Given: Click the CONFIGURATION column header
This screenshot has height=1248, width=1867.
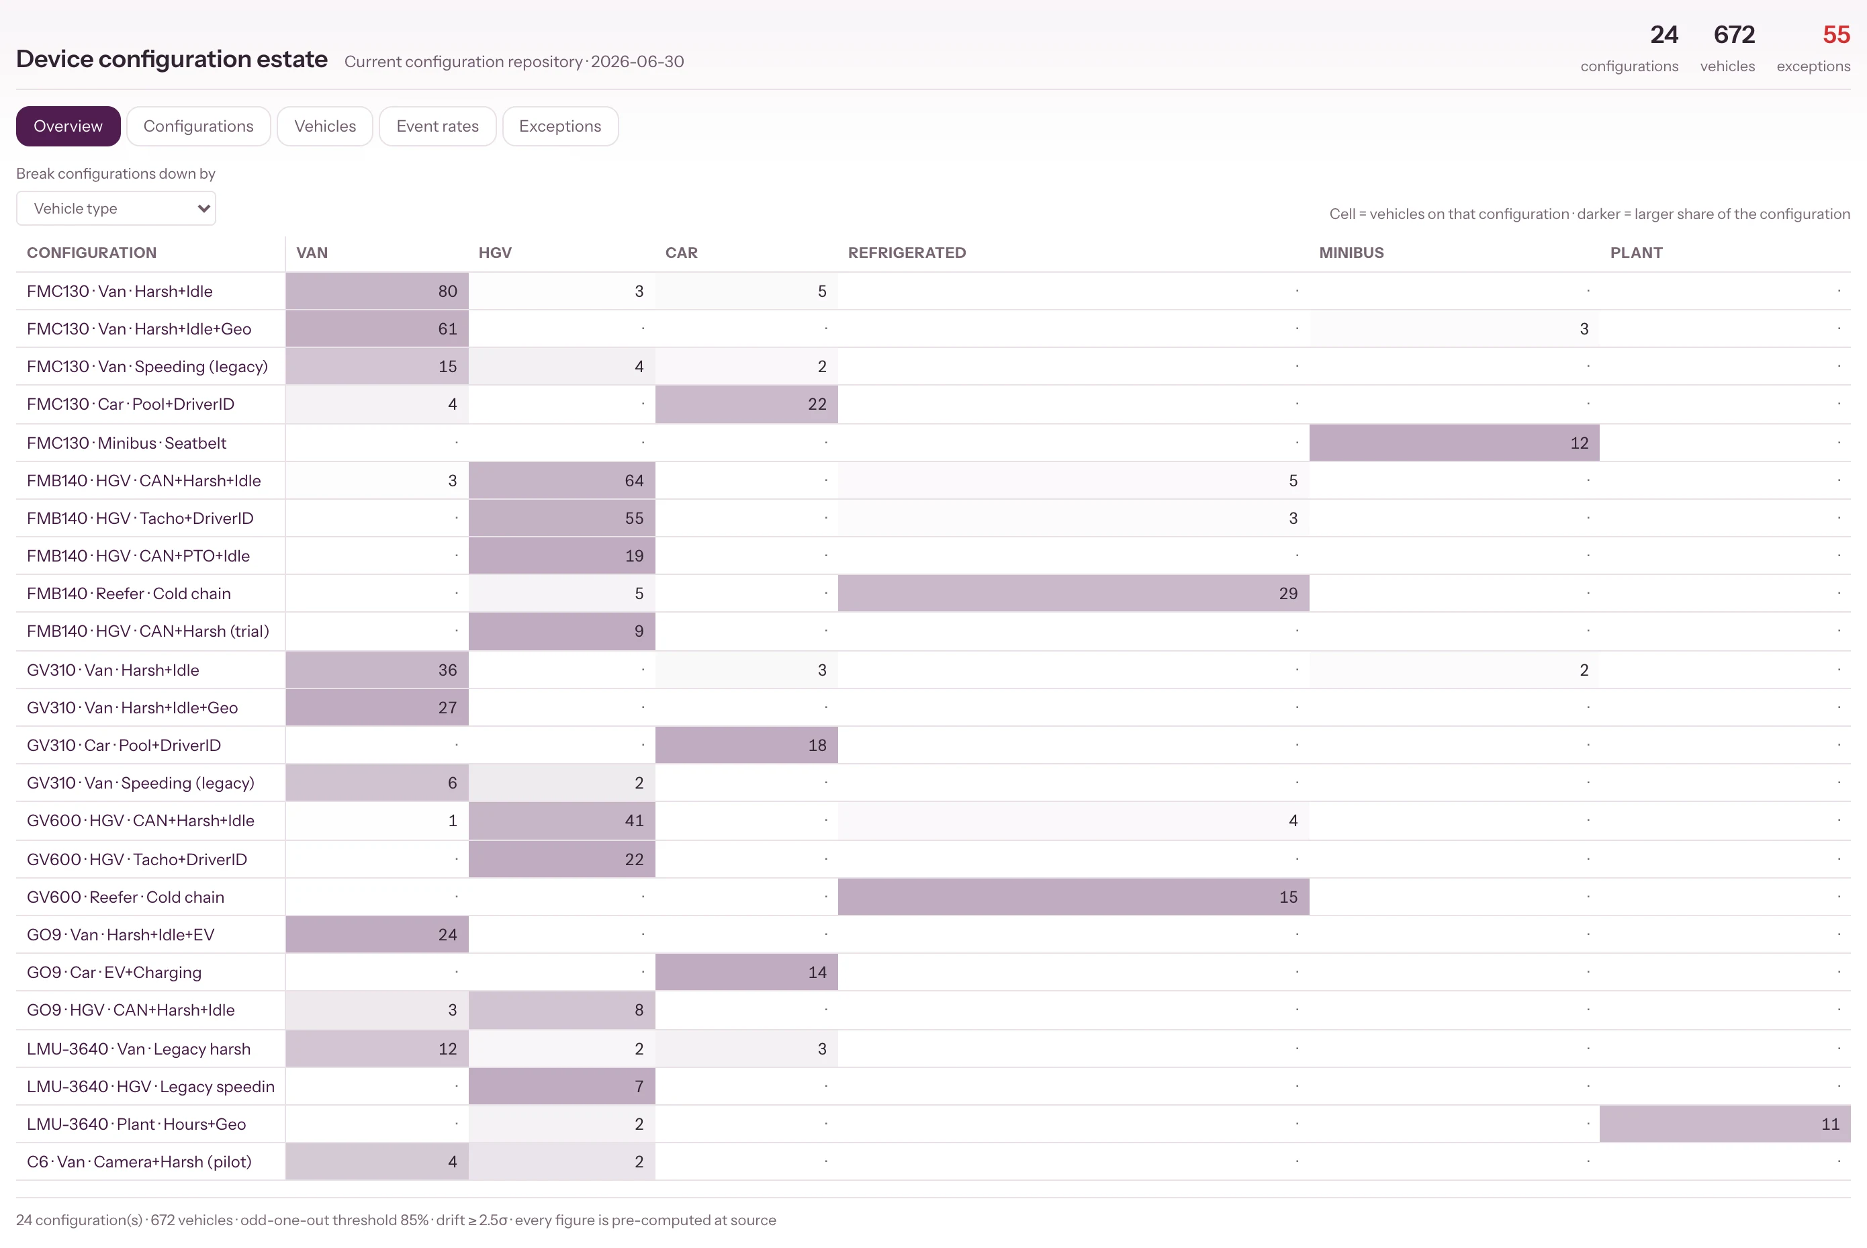Looking at the screenshot, I should tap(91, 253).
